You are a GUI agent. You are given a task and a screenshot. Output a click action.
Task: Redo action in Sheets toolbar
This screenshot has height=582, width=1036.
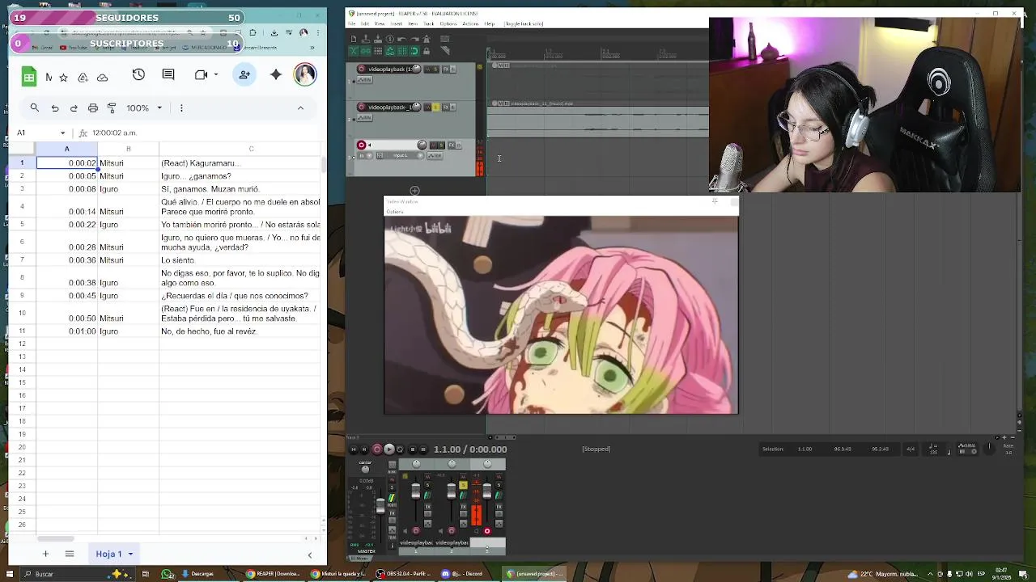tap(74, 108)
